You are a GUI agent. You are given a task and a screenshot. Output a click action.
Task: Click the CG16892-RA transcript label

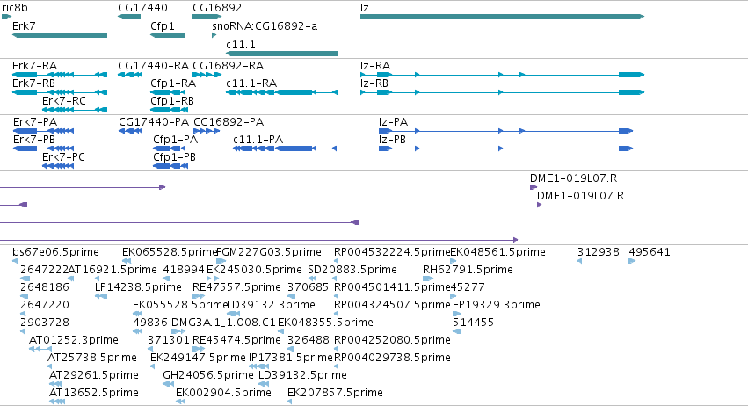coord(228,65)
